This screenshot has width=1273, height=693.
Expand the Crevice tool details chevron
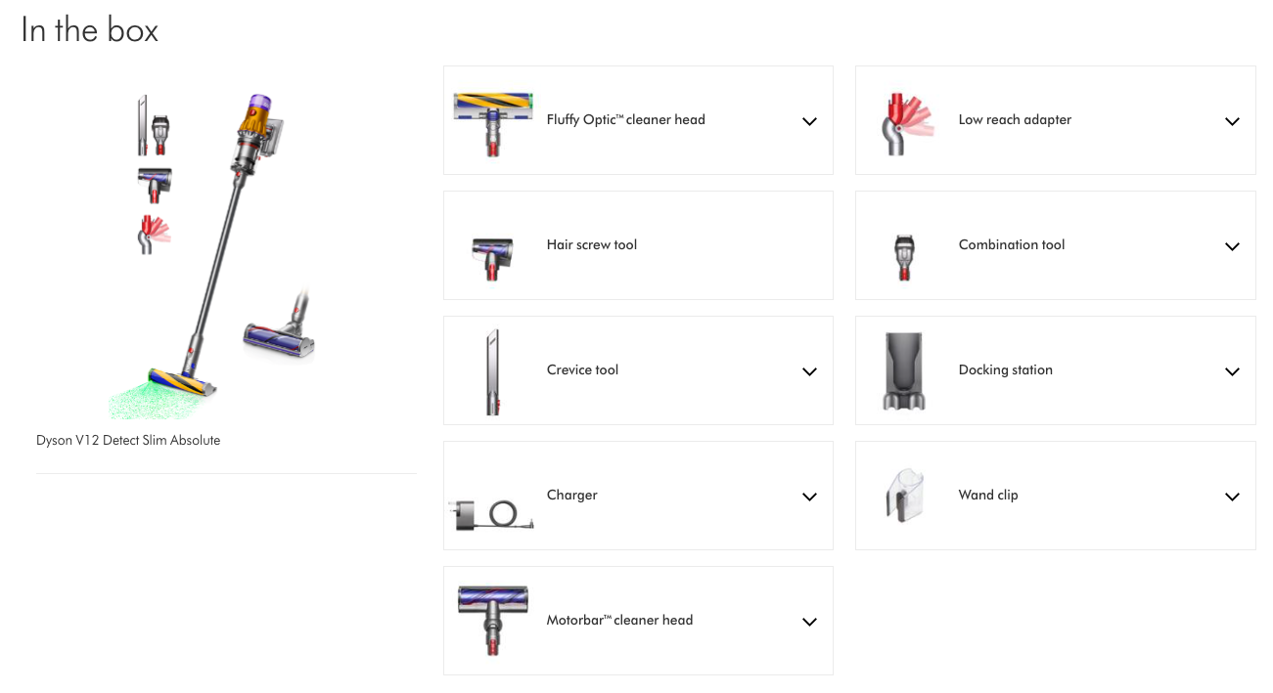tap(809, 371)
